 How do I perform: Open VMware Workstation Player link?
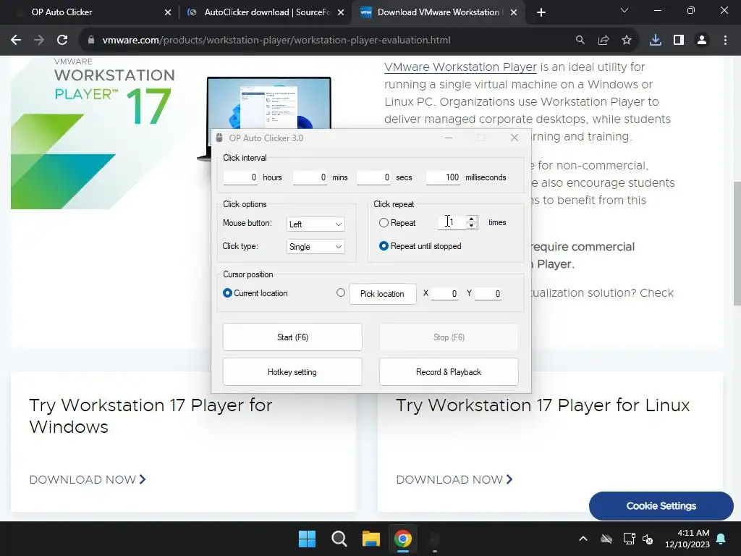460,67
